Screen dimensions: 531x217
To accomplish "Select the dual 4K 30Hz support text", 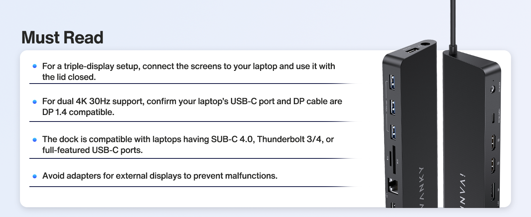I will point(192,107).
